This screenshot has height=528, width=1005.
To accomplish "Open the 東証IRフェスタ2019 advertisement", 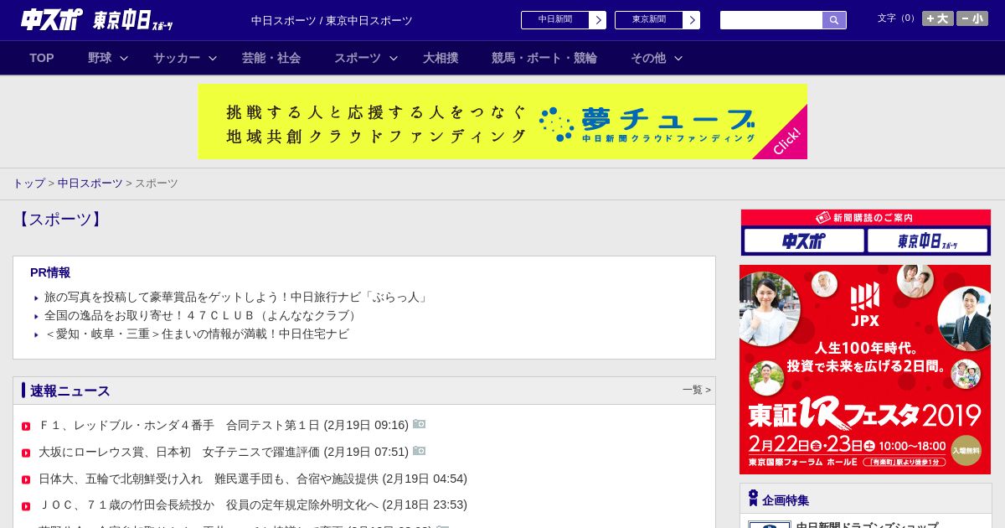I will pyautogui.click(x=865, y=370).
